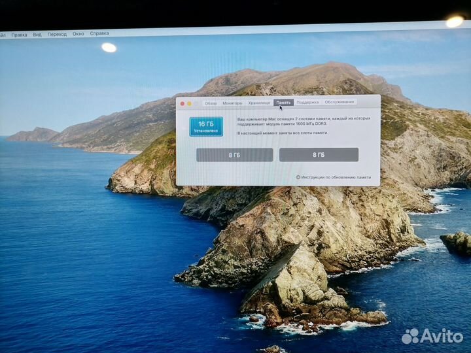Click the first 8 ГБ memory slot
The image size is (471, 353).
(x=235, y=155)
